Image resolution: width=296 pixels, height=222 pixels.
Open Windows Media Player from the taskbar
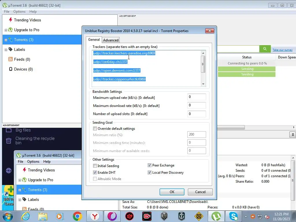click(60, 216)
